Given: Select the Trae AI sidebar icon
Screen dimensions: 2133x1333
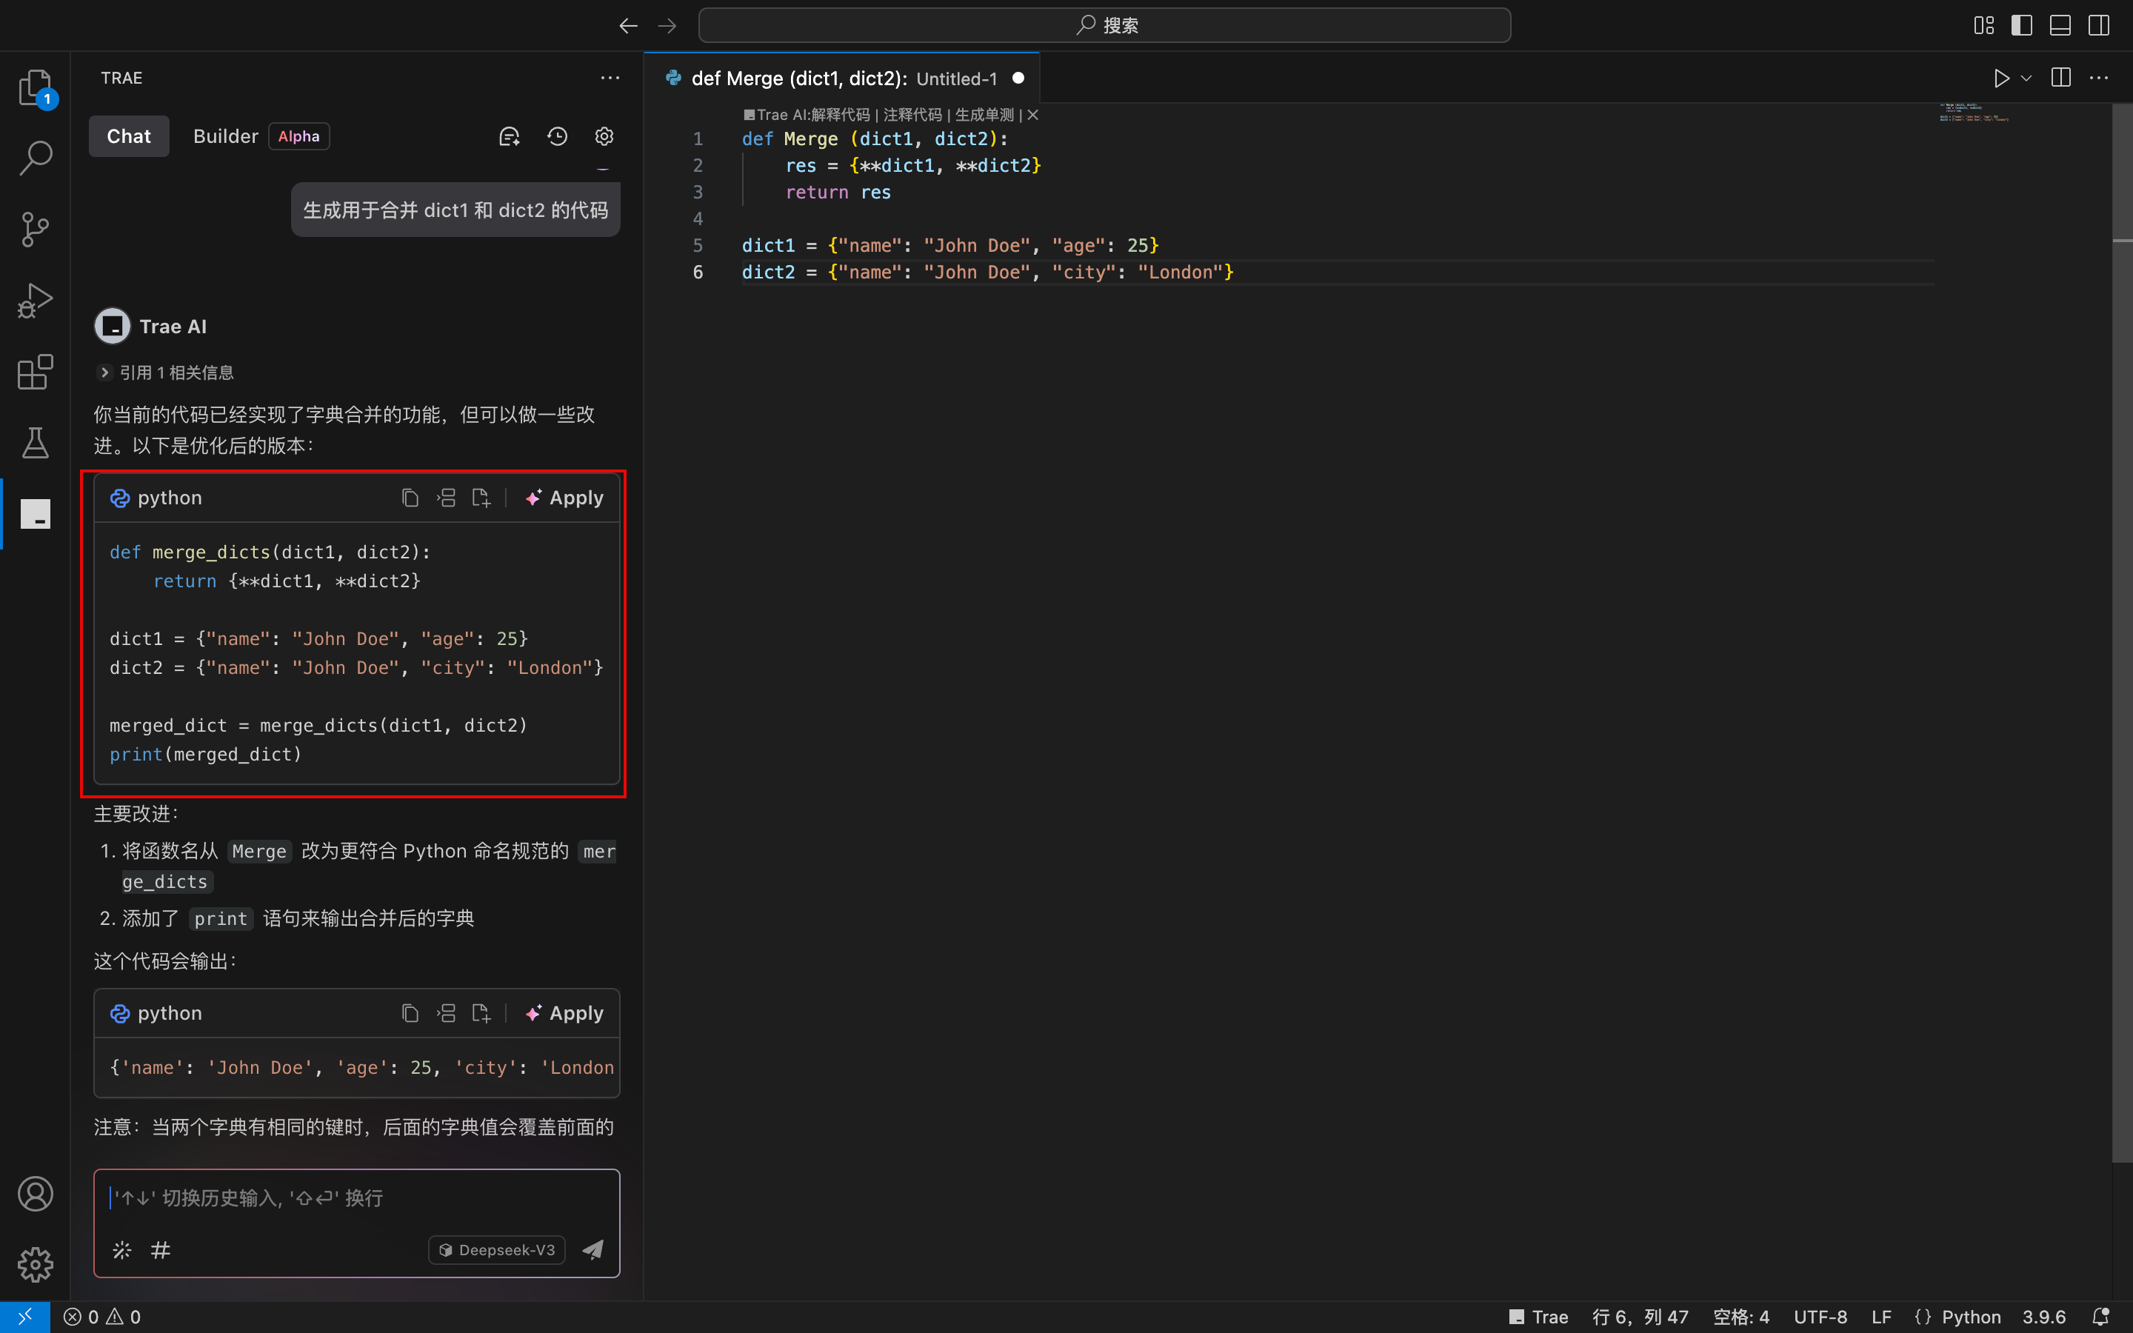Looking at the screenshot, I should click(36, 514).
